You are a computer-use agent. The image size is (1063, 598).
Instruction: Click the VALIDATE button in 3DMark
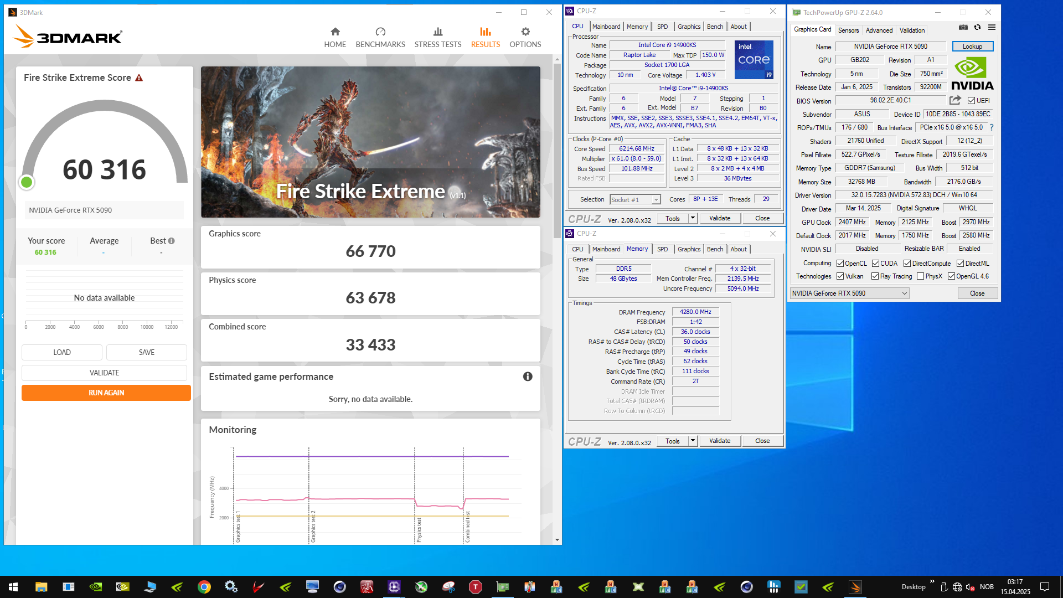click(x=104, y=373)
